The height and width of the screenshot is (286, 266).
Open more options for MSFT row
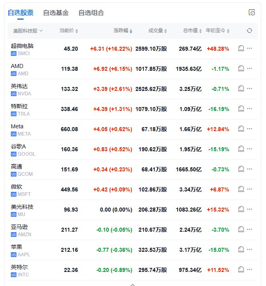[250, 189]
